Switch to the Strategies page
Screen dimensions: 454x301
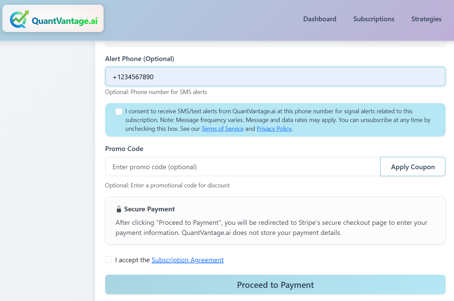pyautogui.click(x=426, y=19)
